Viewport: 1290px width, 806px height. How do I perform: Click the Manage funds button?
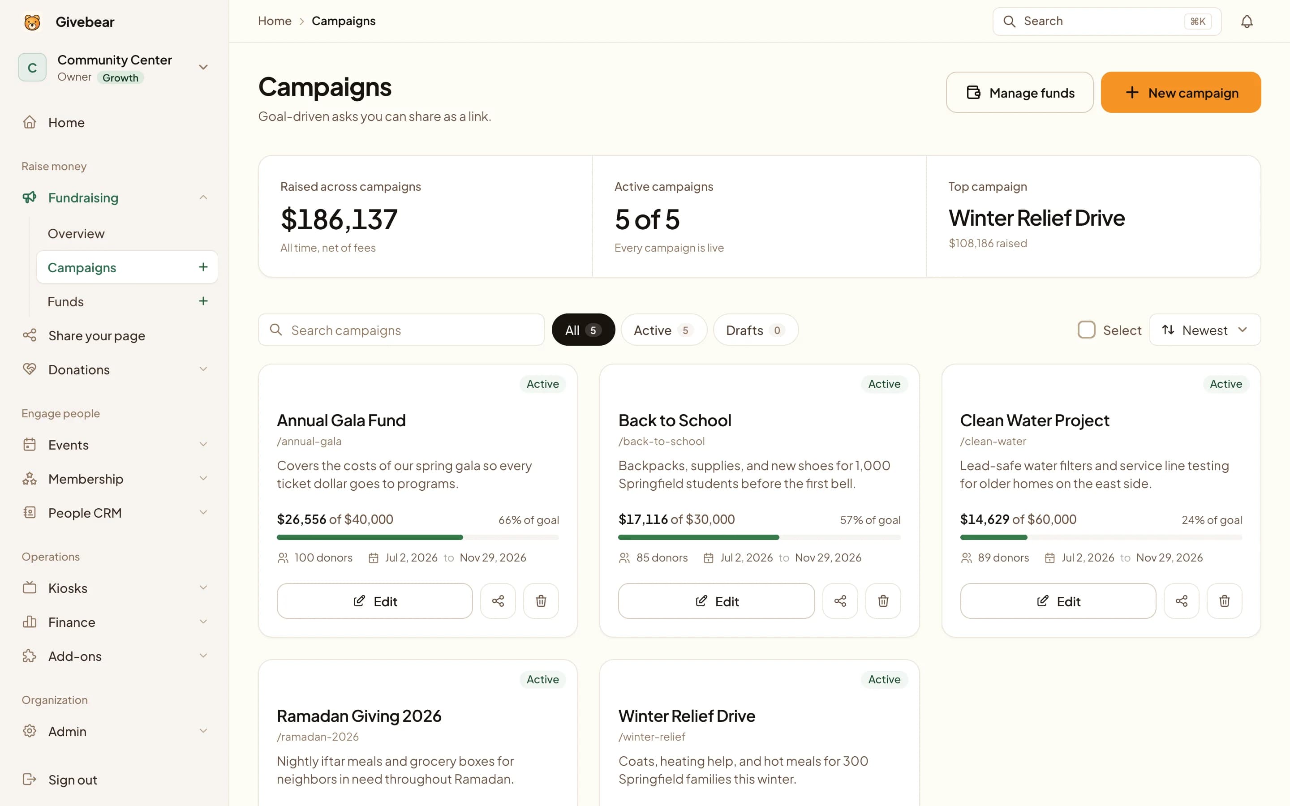coord(1019,92)
